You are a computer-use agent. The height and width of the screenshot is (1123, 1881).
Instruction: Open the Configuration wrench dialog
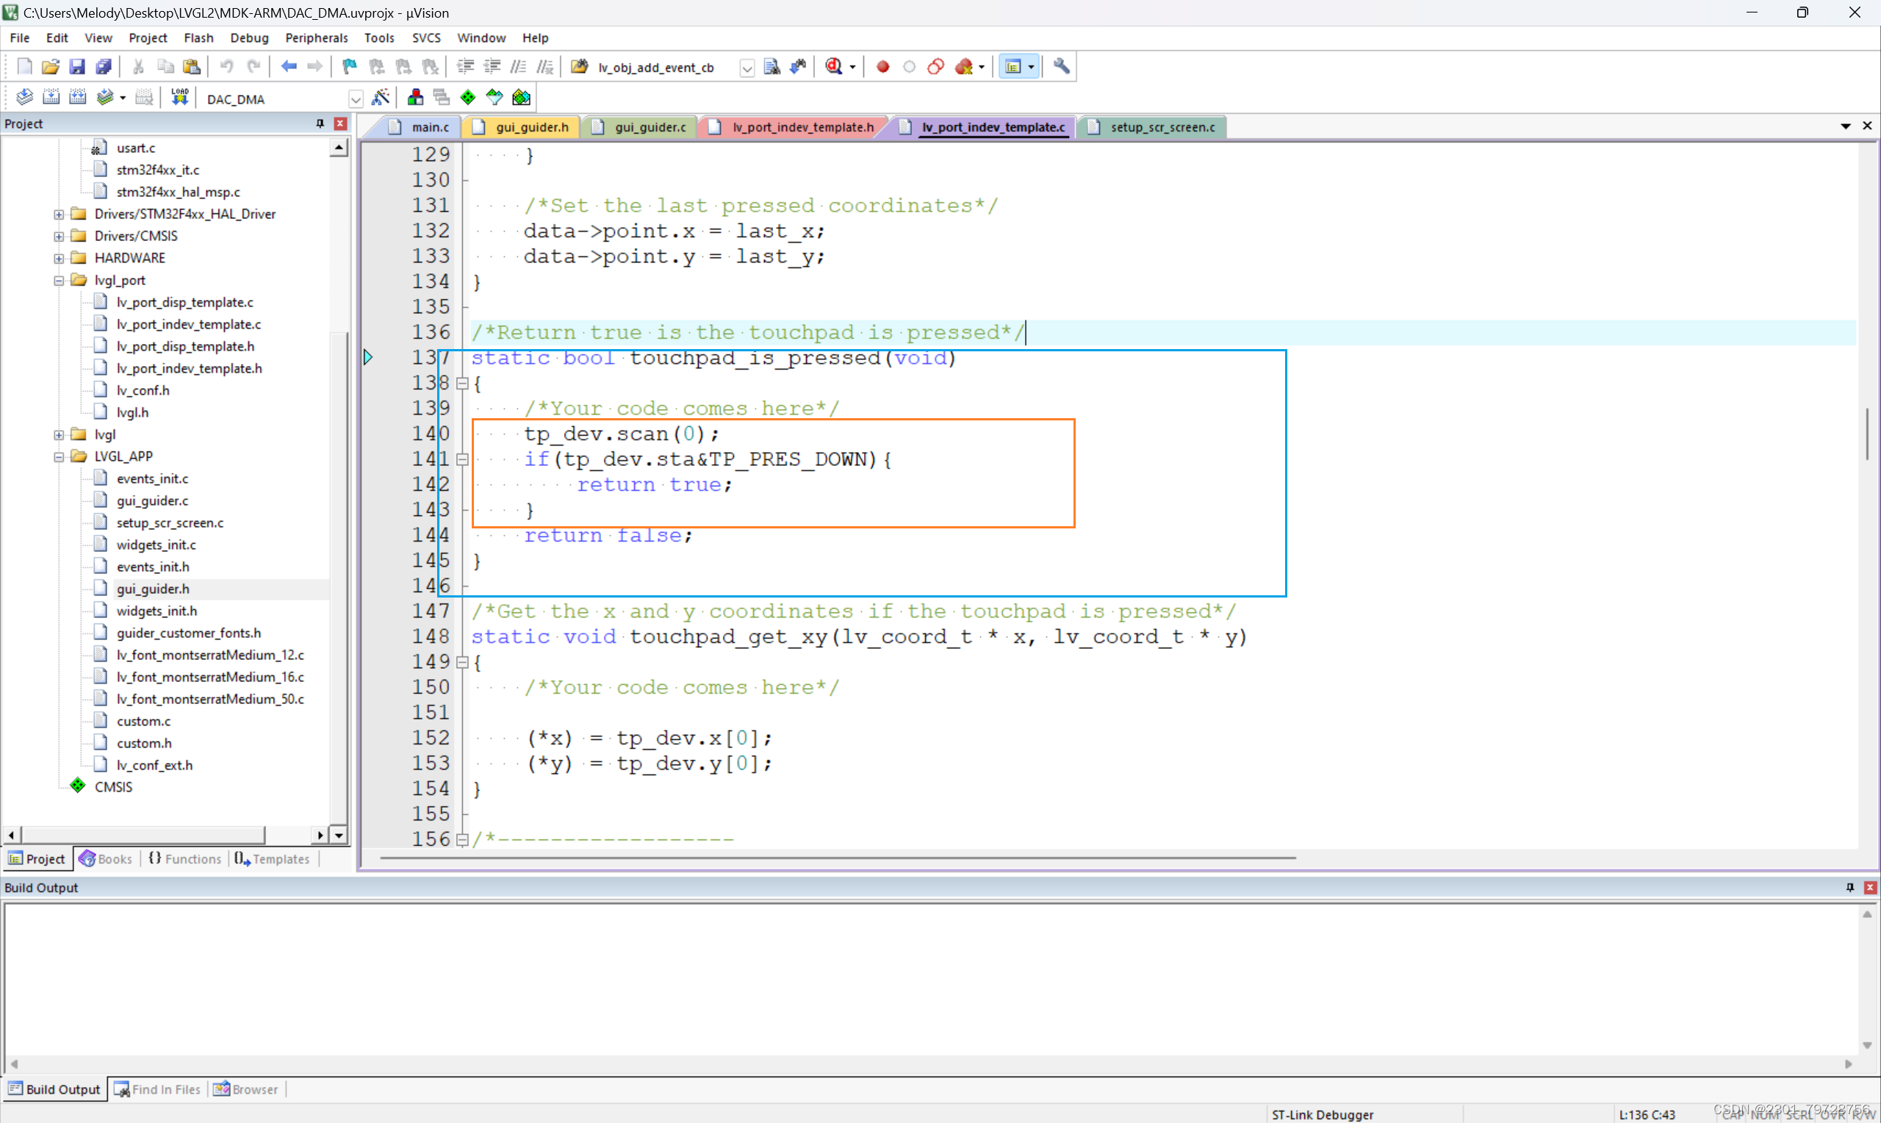(1060, 67)
